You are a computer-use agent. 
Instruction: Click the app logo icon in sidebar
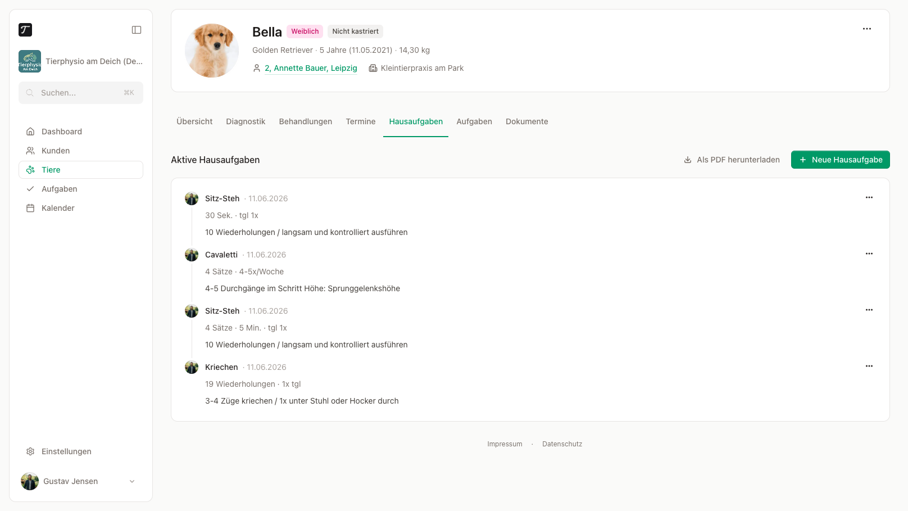click(25, 30)
